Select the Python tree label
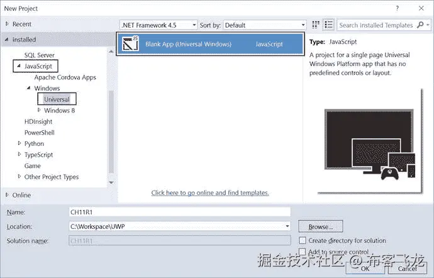 (x=34, y=143)
